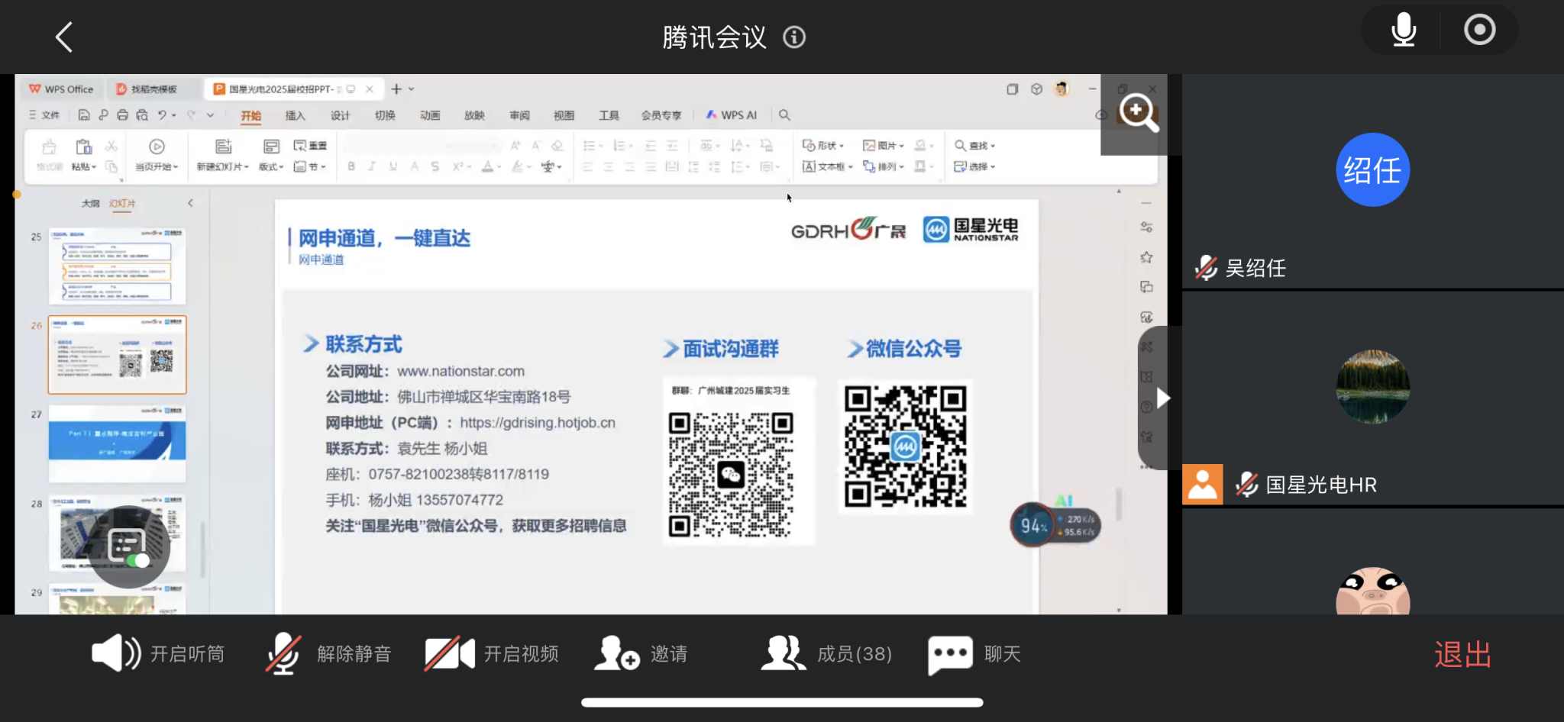Switch to the 设计 ribbon tab
The width and height of the screenshot is (1564, 722).
pyautogui.click(x=340, y=115)
